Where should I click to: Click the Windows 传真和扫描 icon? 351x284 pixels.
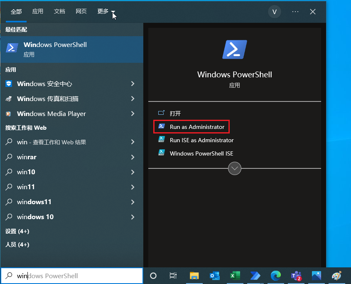9,99
